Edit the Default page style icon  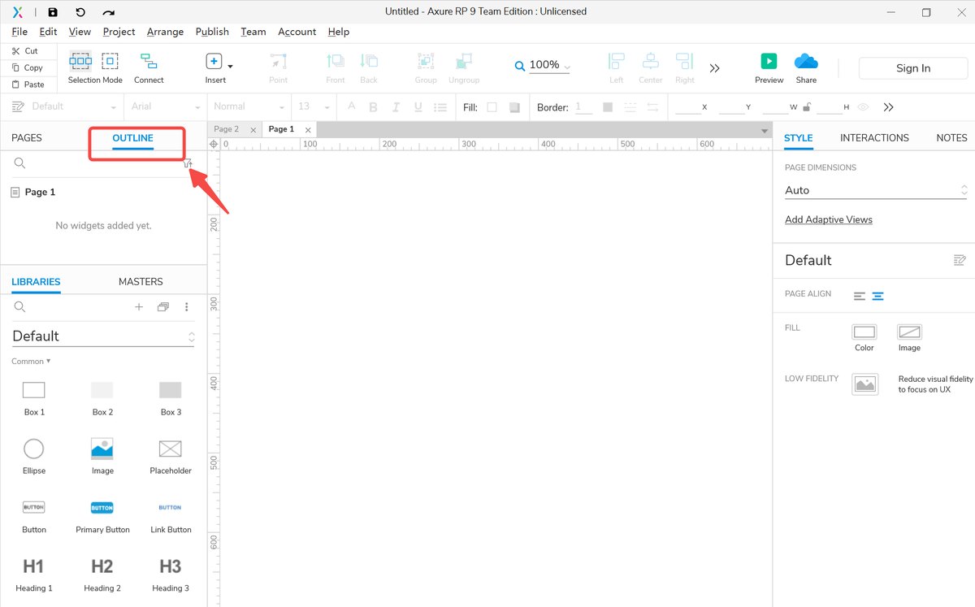(x=960, y=260)
